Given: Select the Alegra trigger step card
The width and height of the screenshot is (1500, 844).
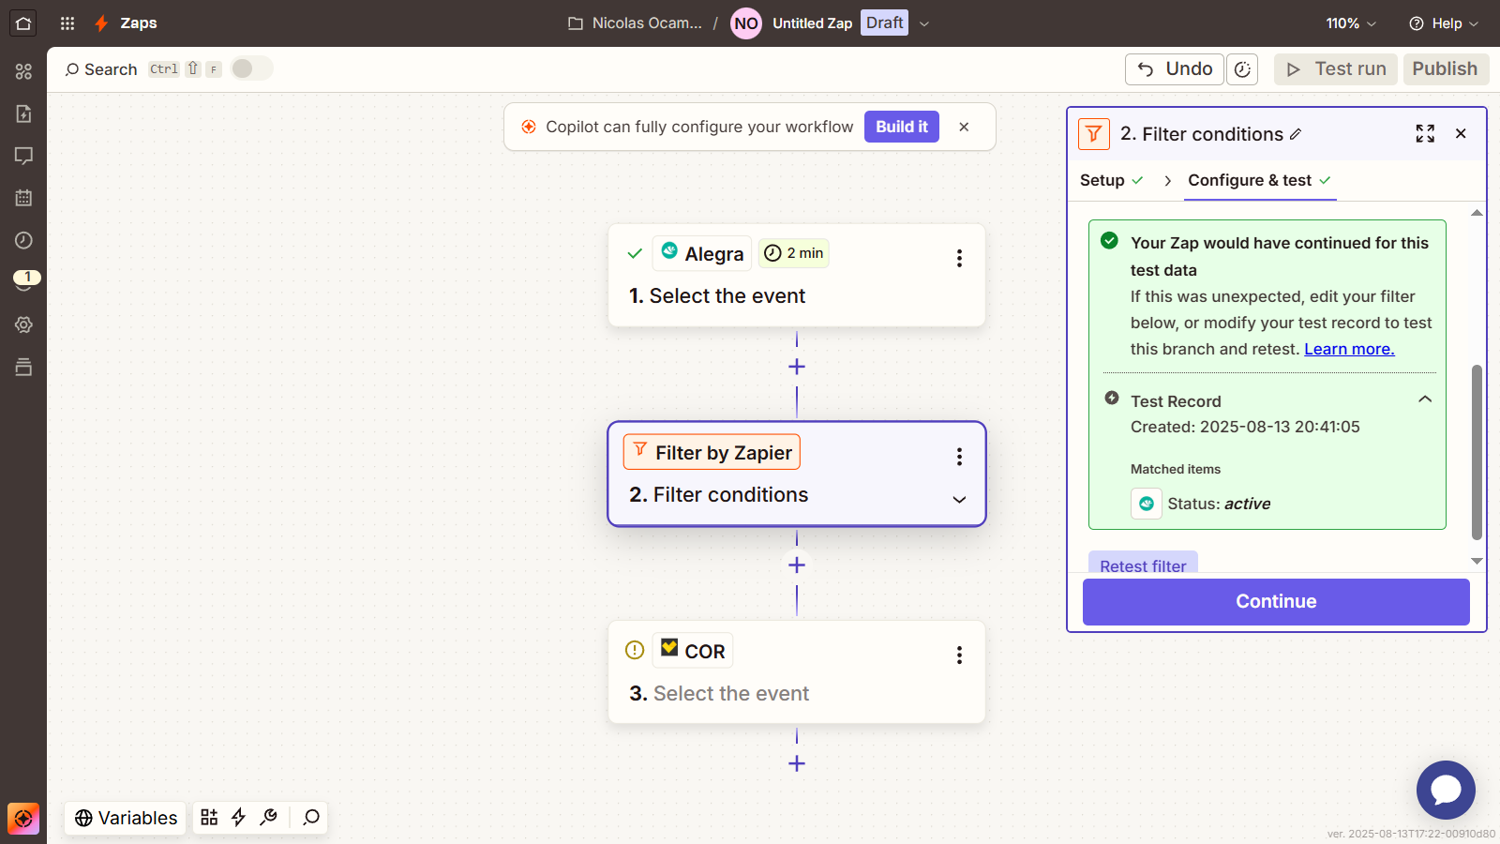Looking at the screenshot, I should pyautogui.click(x=797, y=275).
